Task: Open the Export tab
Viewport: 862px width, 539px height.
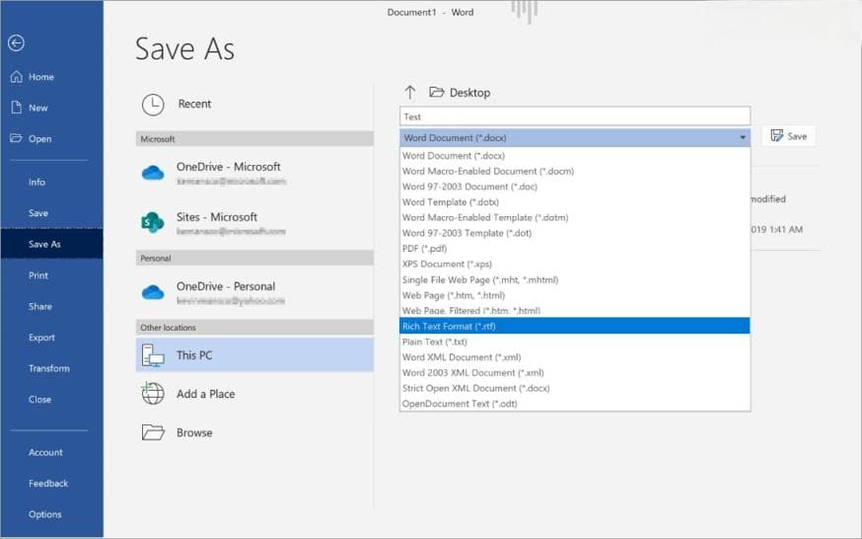Action: (x=51, y=338)
